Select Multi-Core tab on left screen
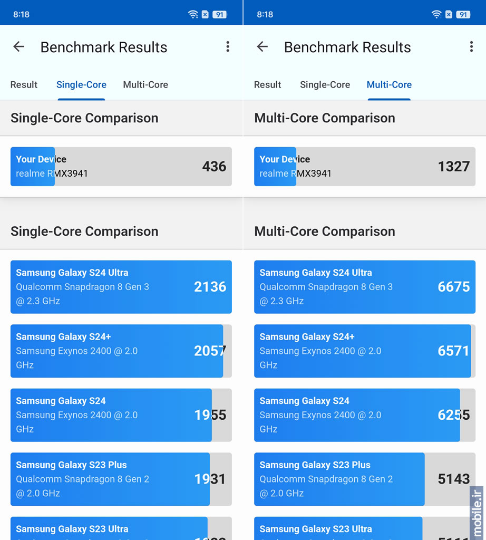This screenshot has height=540, width=486. click(x=145, y=85)
